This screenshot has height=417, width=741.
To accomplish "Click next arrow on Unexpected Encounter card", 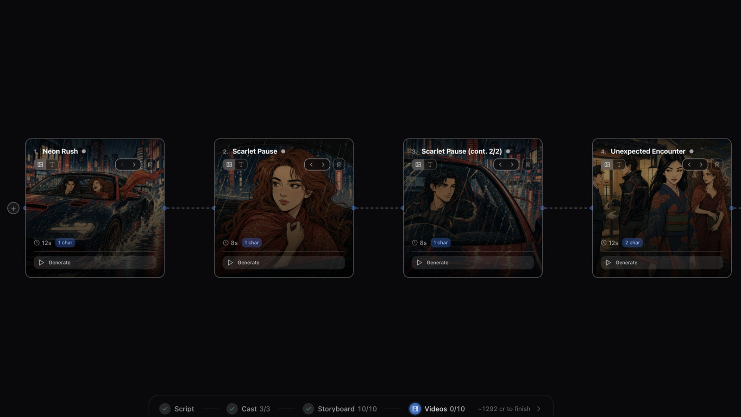I will (x=701, y=164).
